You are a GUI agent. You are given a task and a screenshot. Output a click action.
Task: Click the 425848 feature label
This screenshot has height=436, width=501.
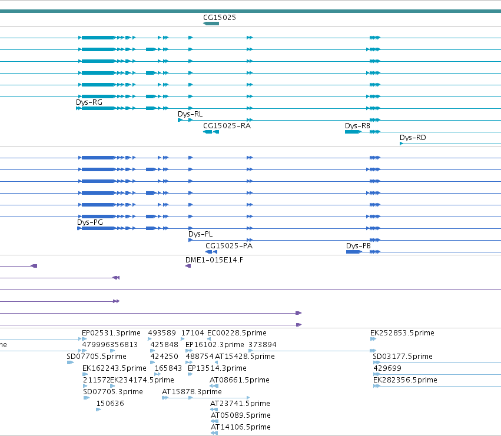point(164,345)
